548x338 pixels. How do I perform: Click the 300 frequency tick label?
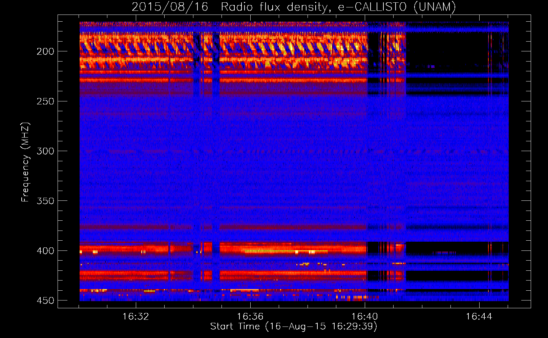click(x=45, y=151)
